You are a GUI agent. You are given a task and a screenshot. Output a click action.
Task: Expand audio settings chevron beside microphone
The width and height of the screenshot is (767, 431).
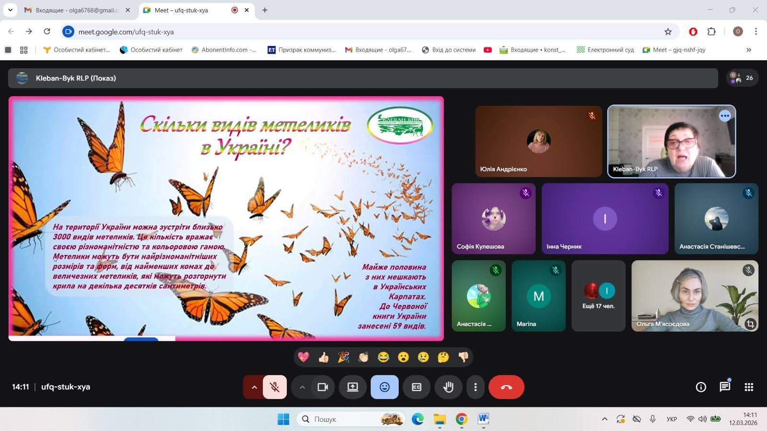click(254, 387)
